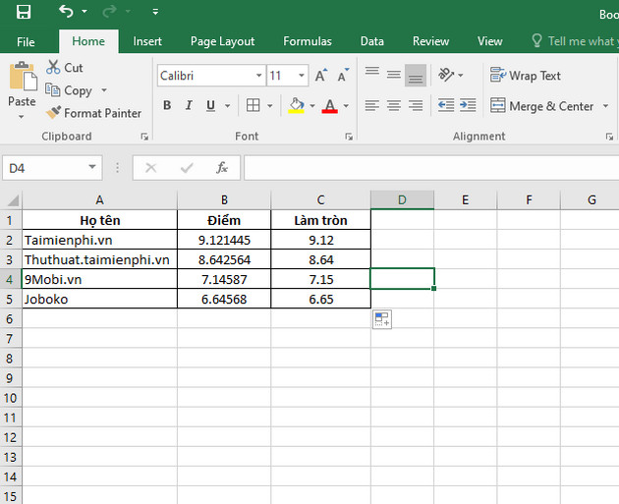Image resolution: width=619 pixels, height=504 pixels.
Task: Click the Cancel X formula icon
Action: coord(150,168)
